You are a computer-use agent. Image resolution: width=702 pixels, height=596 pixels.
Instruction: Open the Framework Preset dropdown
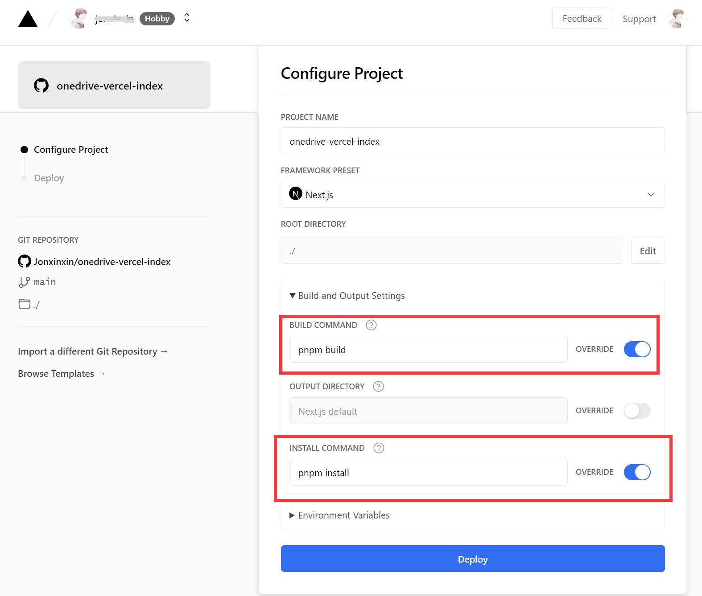[x=473, y=194]
